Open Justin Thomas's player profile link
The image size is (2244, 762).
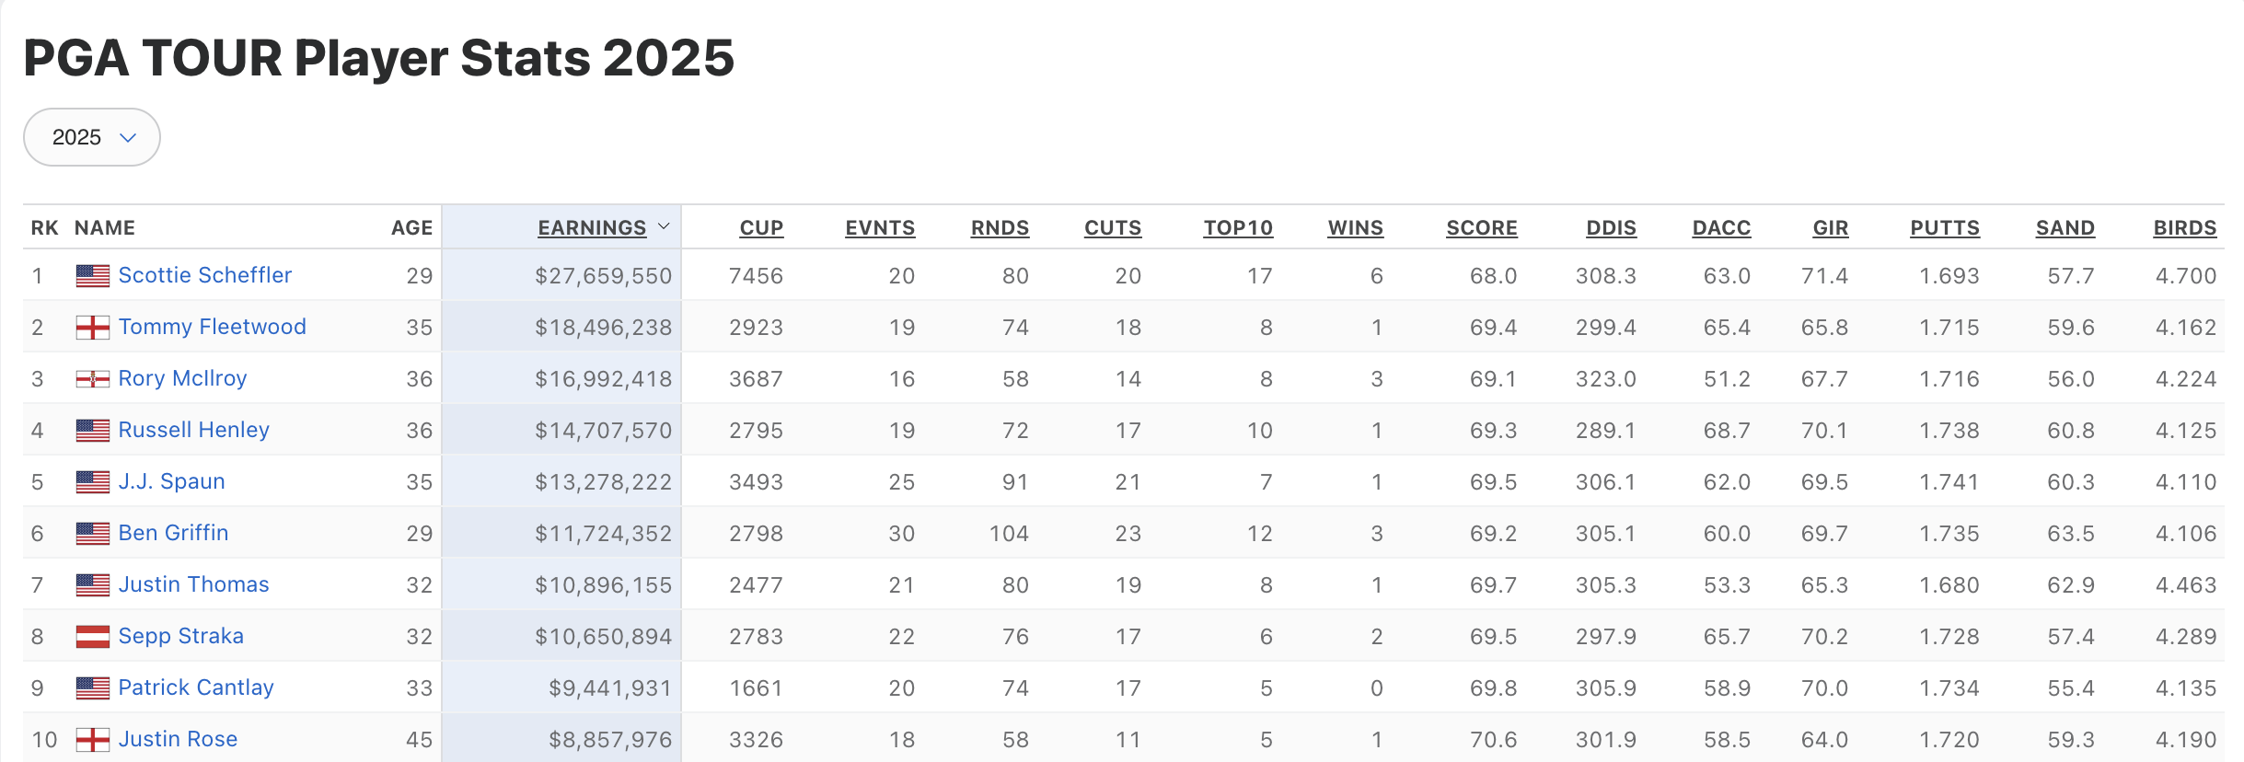(x=193, y=584)
